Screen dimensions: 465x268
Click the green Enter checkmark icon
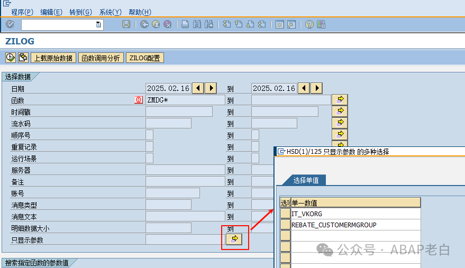click(10, 24)
